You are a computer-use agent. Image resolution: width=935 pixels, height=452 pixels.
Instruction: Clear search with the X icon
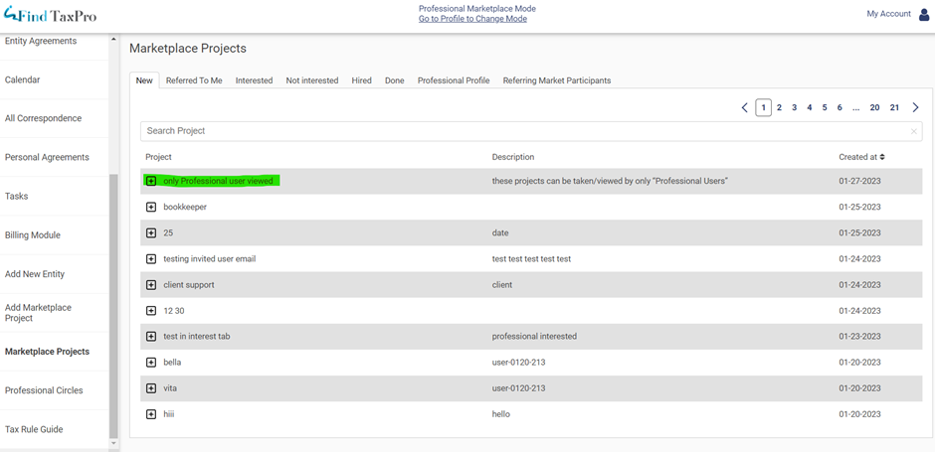pyautogui.click(x=913, y=131)
